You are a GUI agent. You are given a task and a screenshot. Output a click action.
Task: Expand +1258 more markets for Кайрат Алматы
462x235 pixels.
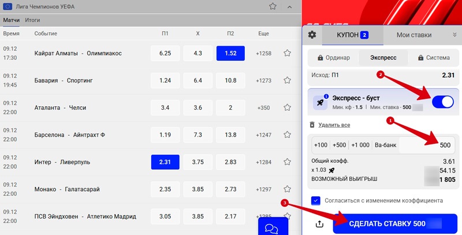point(263,54)
